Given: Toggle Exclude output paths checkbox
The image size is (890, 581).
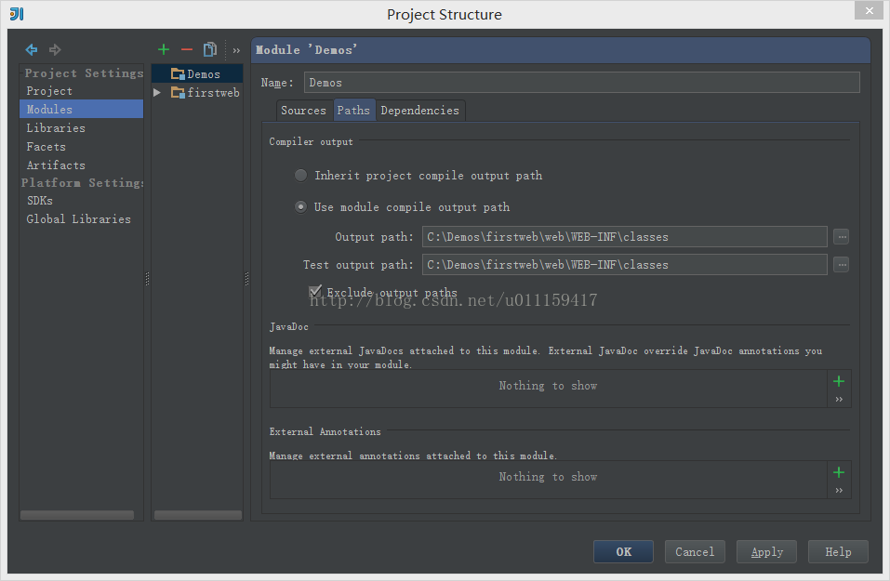Looking at the screenshot, I should 315,292.
